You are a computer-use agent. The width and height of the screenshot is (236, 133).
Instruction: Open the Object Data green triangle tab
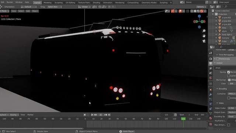coord(211,113)
